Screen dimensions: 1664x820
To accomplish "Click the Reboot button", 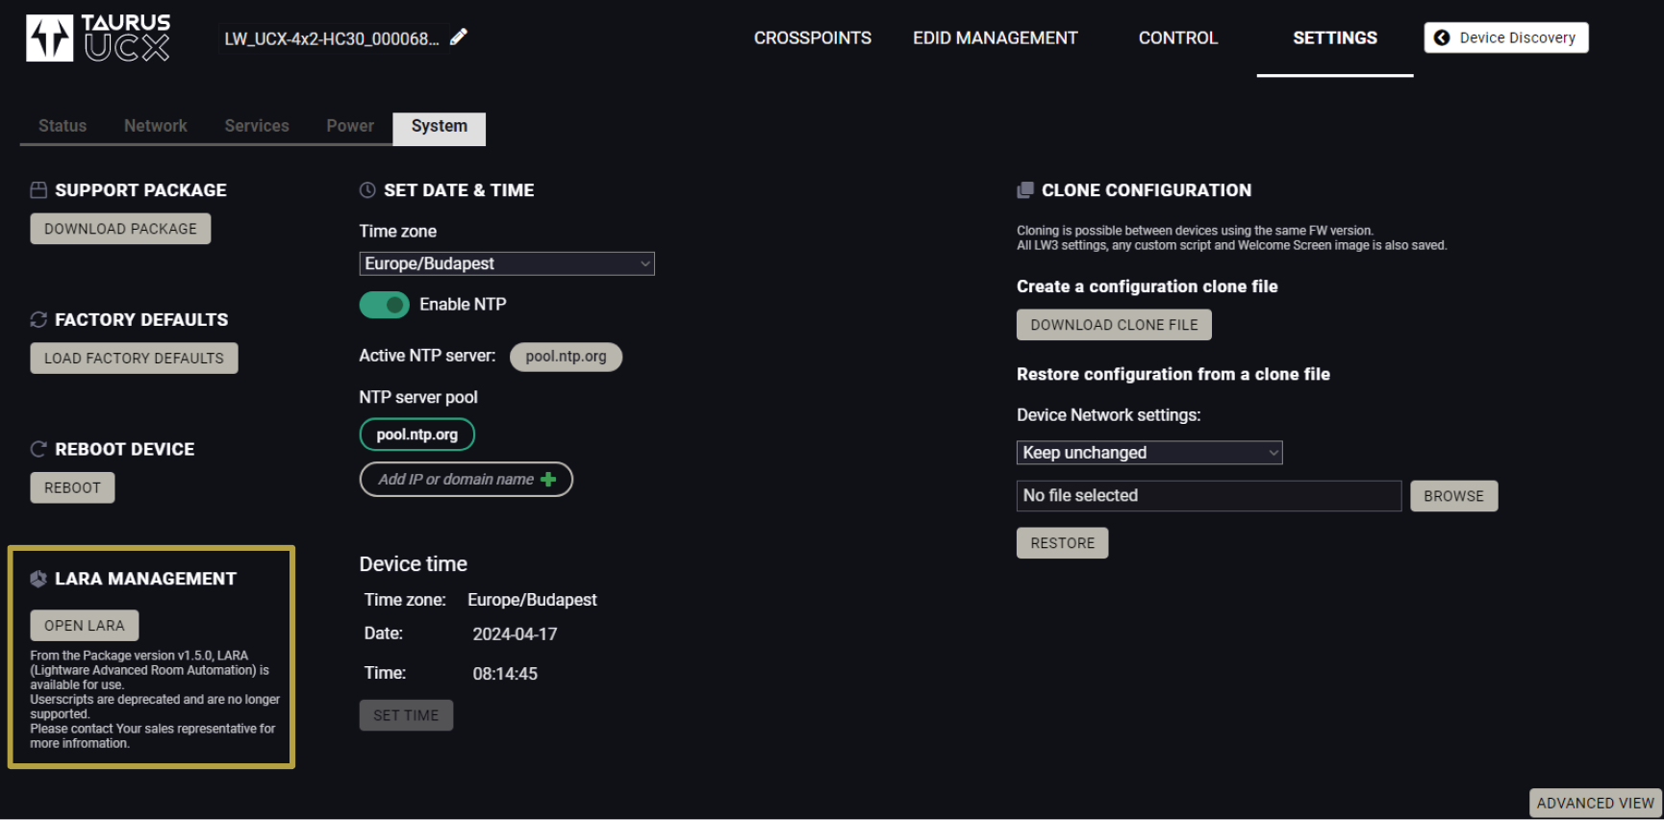I will tap(72, 487).
